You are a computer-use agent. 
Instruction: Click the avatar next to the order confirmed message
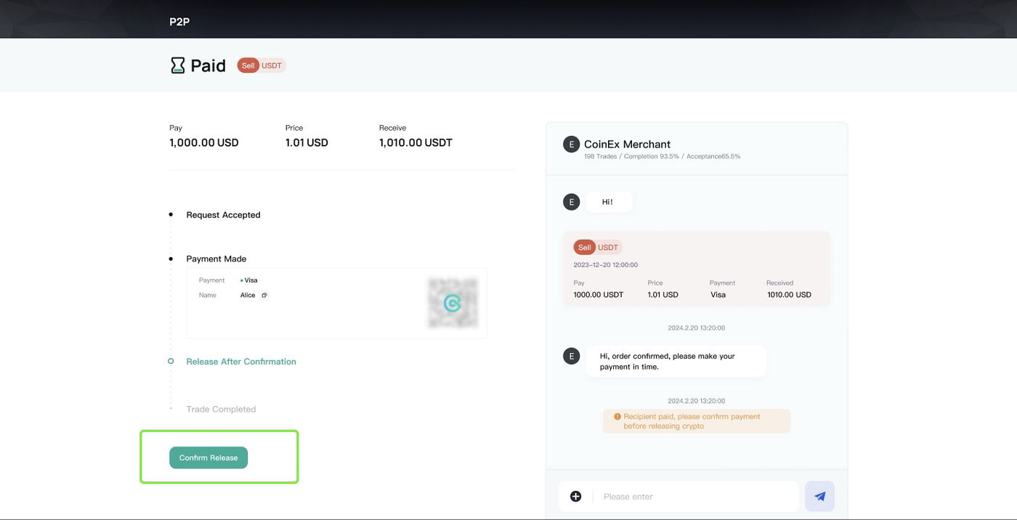[570, 355]
